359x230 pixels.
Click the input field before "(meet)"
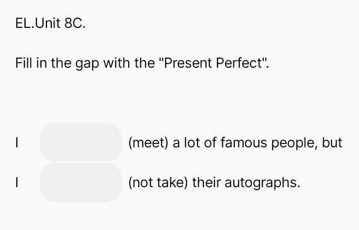(x=81, y=142)
